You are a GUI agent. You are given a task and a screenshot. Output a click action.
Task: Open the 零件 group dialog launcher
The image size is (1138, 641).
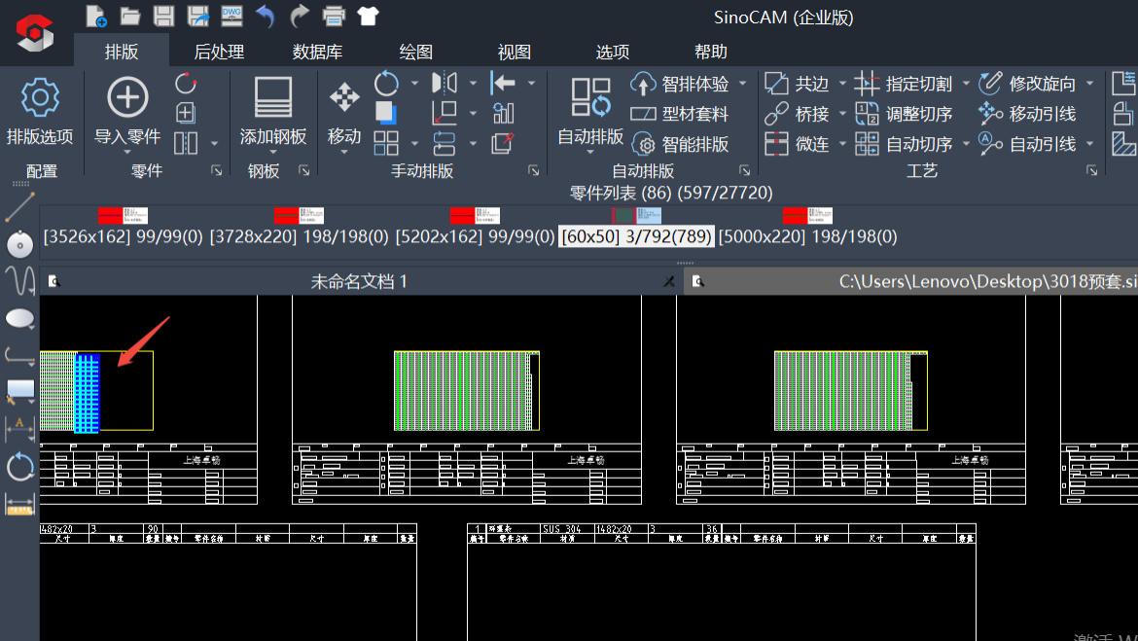pyautogui.click(x=216, y=170)
